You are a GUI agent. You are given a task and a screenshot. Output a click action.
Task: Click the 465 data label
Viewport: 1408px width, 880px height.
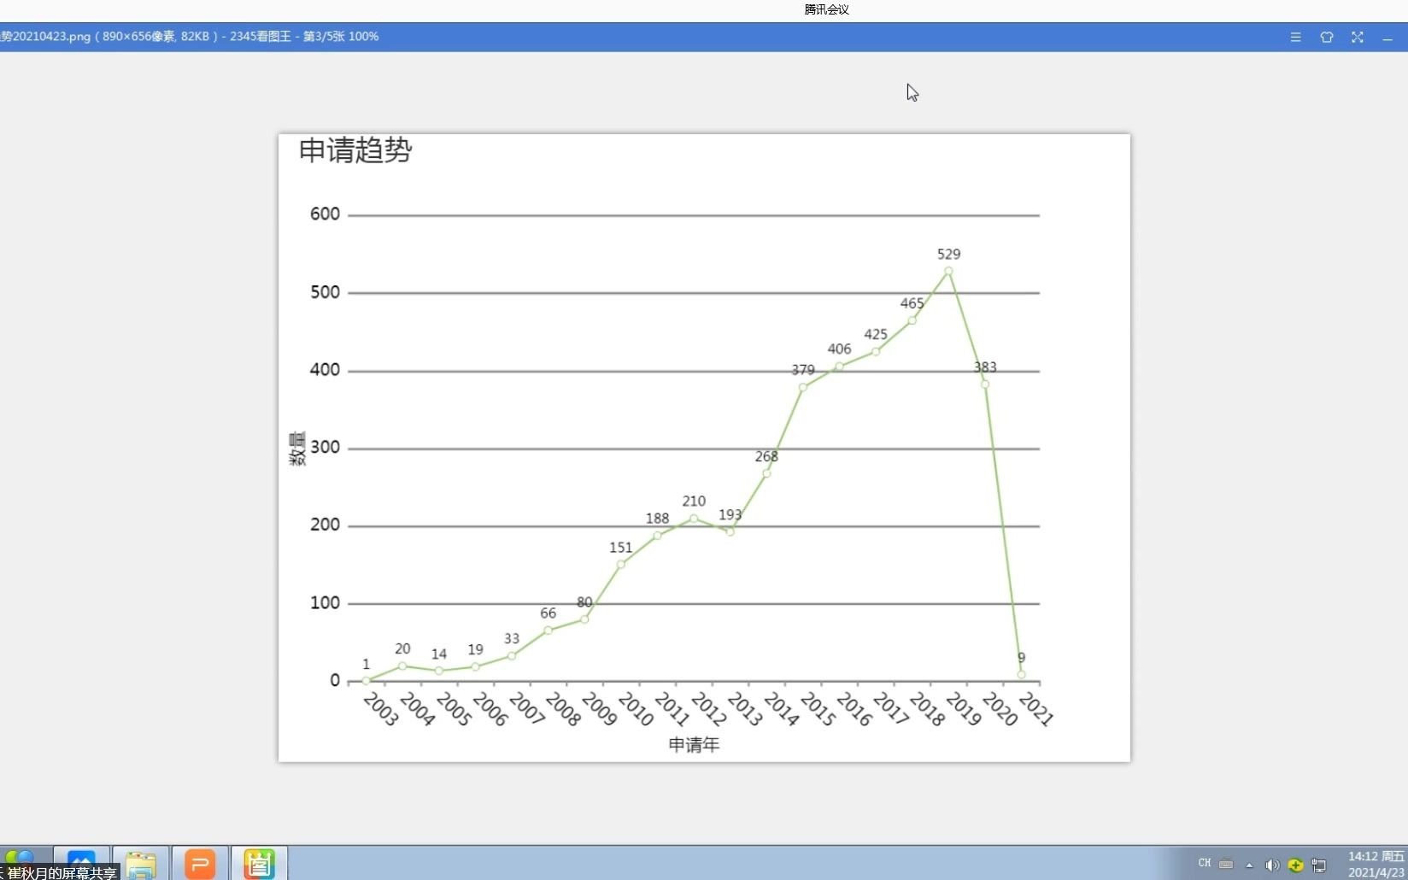912,303
